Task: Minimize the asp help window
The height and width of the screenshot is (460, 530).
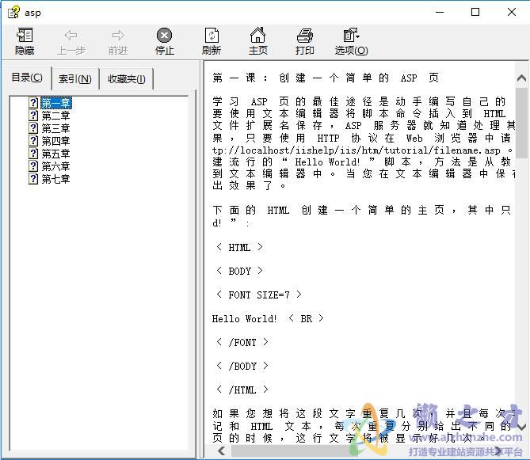Action: [440, 13]
